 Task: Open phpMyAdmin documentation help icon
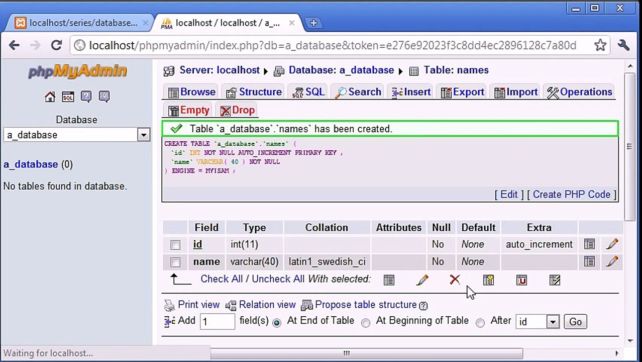[x=86, y=97]
